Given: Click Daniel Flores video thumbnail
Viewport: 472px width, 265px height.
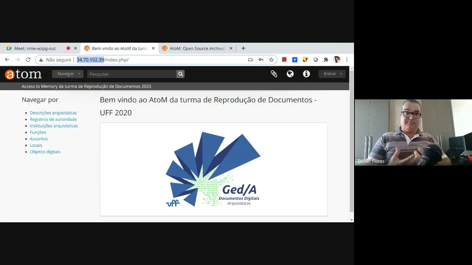Looking at the screenshot, I should pyautogui.click(x=413, y=132).
